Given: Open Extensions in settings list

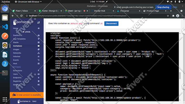Looking at the screenshot, I should tap(18, 71).
